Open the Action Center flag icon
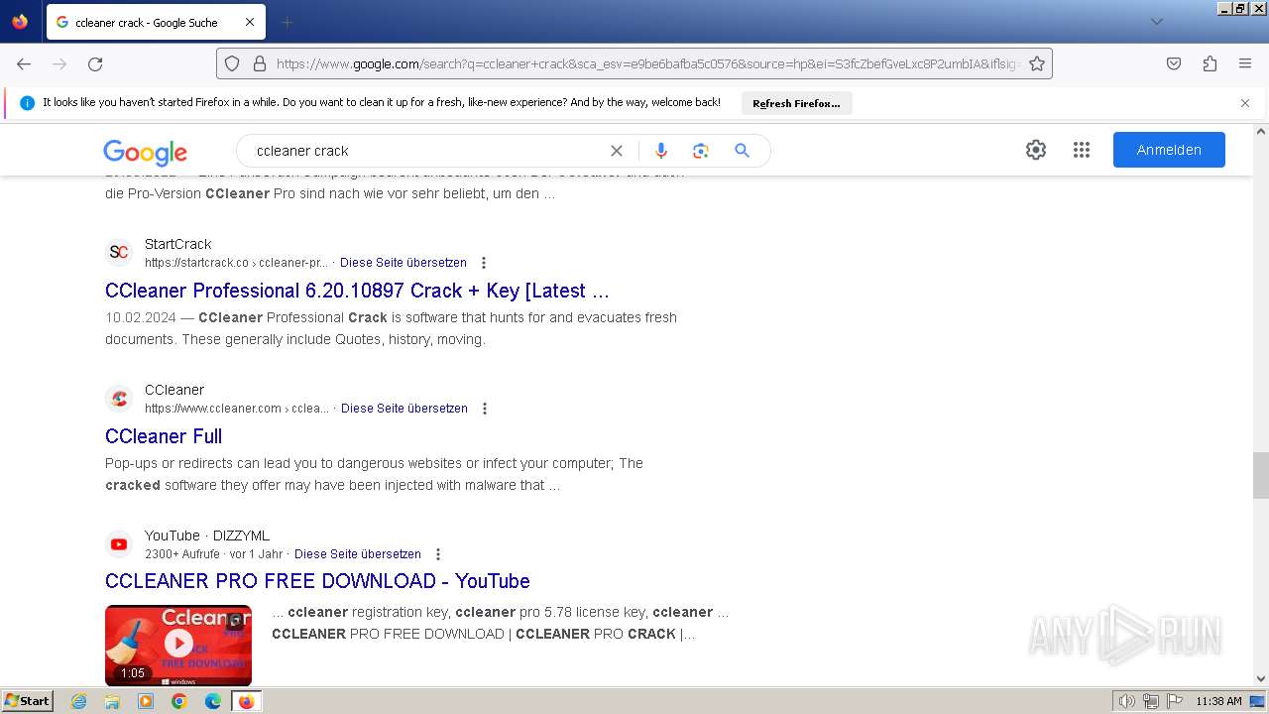Viewport: 1269px width, 714px height. pos(1174,701)
